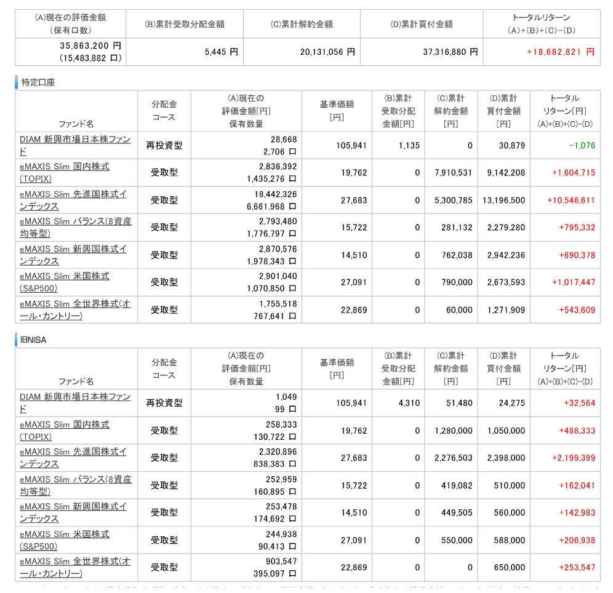Screen dimensions: 613x593
Task: Click negative return value -1,076
Action: (582, 146)
